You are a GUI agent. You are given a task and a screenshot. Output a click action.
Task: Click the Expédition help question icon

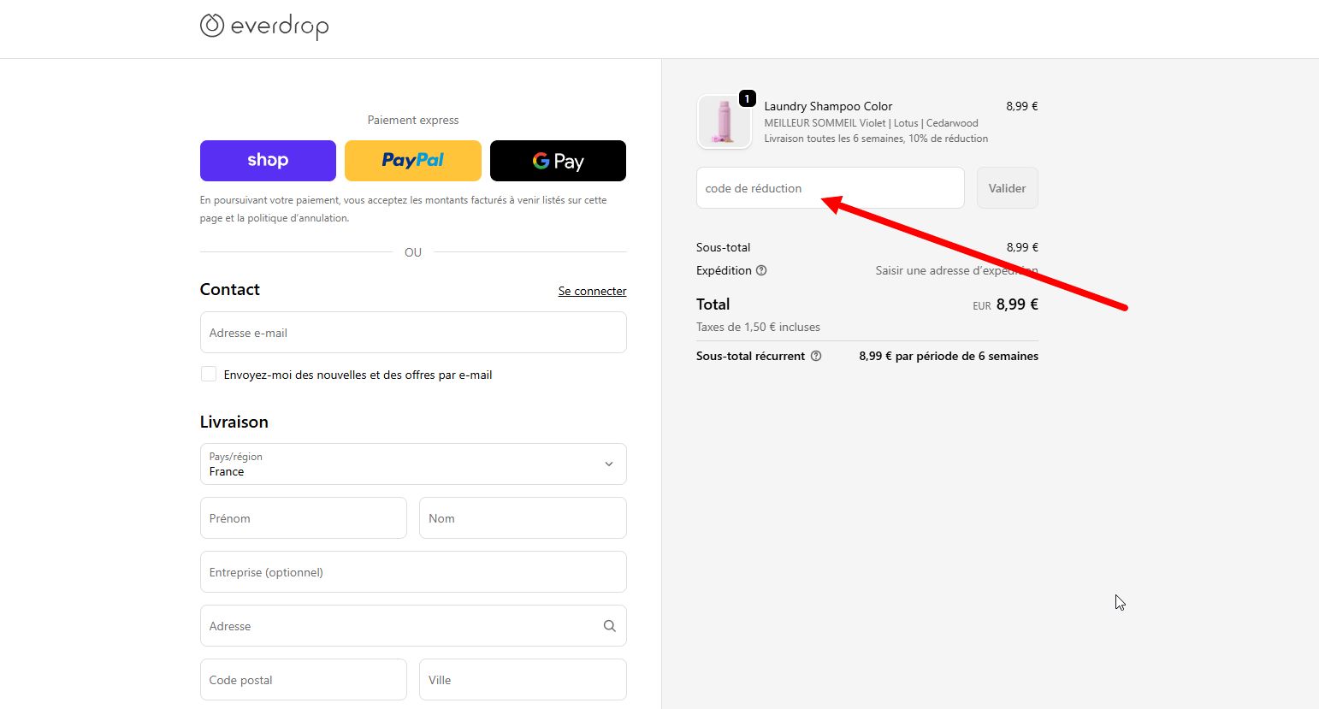click(x=761, y=270)
